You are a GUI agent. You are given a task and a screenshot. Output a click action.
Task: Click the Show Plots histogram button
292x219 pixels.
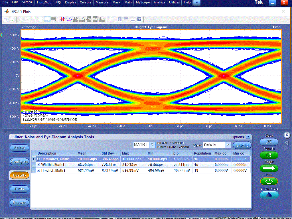[269, 195]
